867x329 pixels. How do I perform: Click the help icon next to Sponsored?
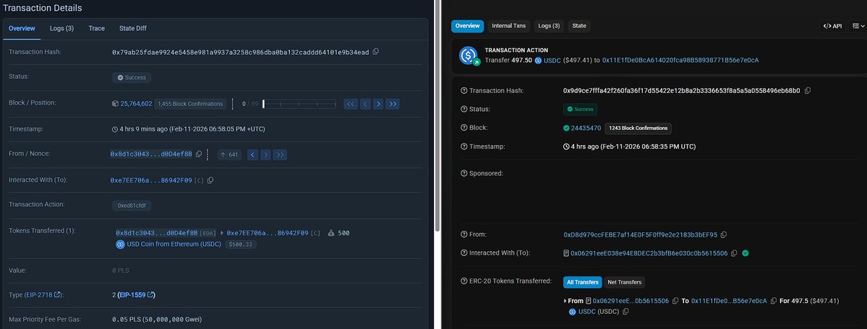(x=464, y=173)
